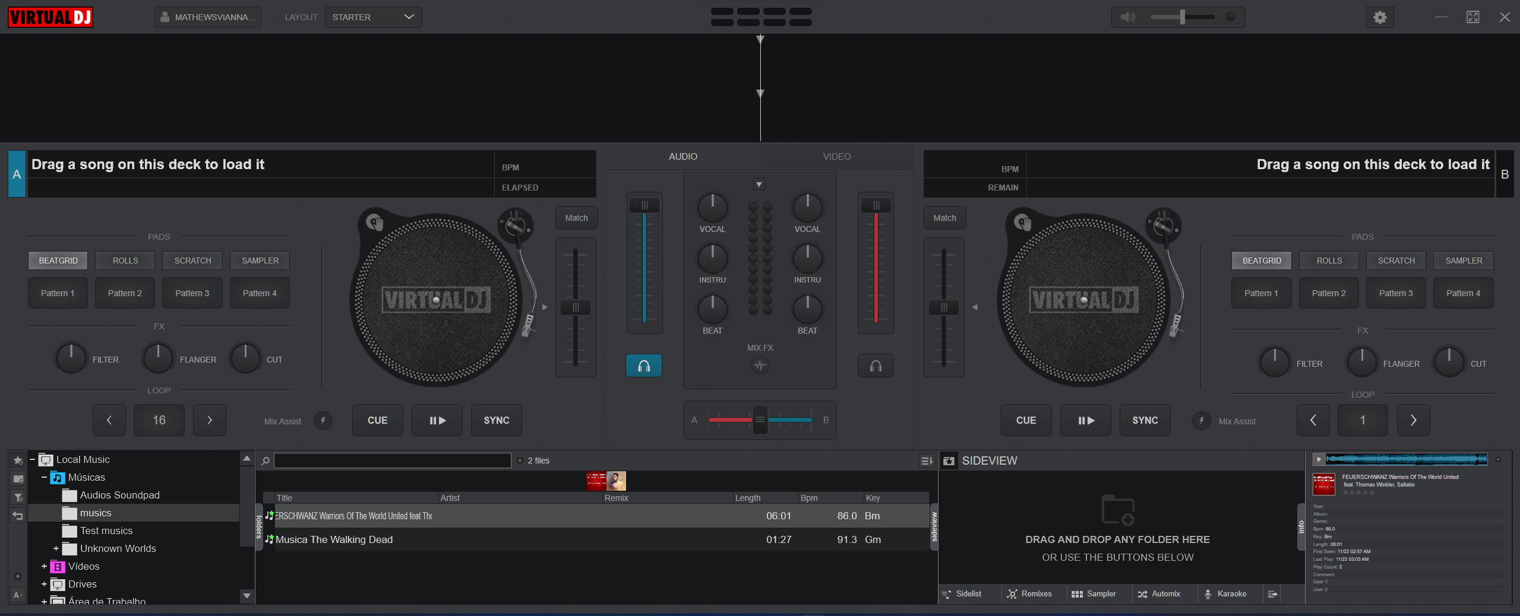Expand the Vídeos tree node
The width and height of the screenshot is (1520, 616).
44,566
